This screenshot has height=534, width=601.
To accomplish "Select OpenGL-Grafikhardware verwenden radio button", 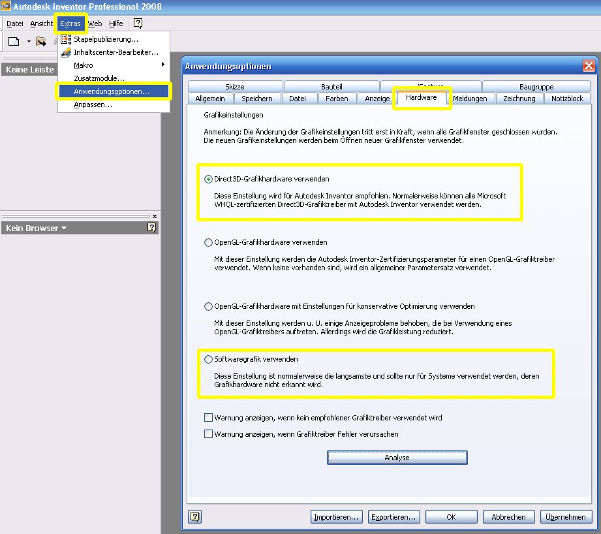I will (208, 242).
